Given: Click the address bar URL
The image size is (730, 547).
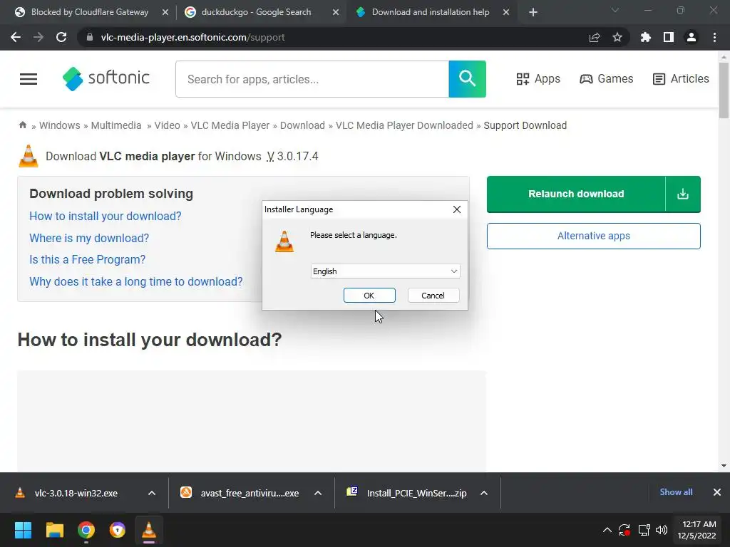Looking at the screenshot, I should tap(192, 37).
